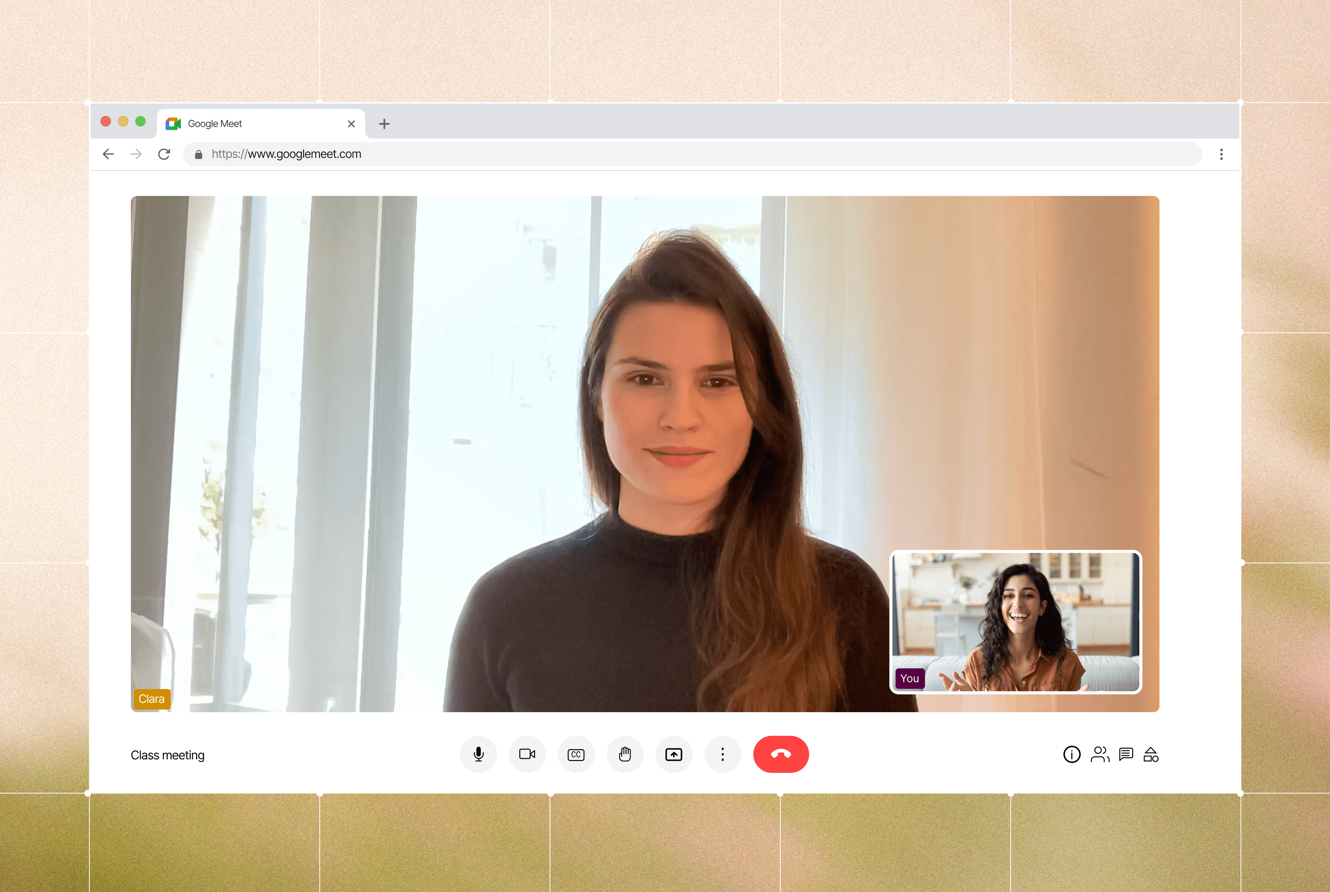Screen dimensions: 1330x892
Task: Open the activities shapes icon
Action: point(1151,754)
